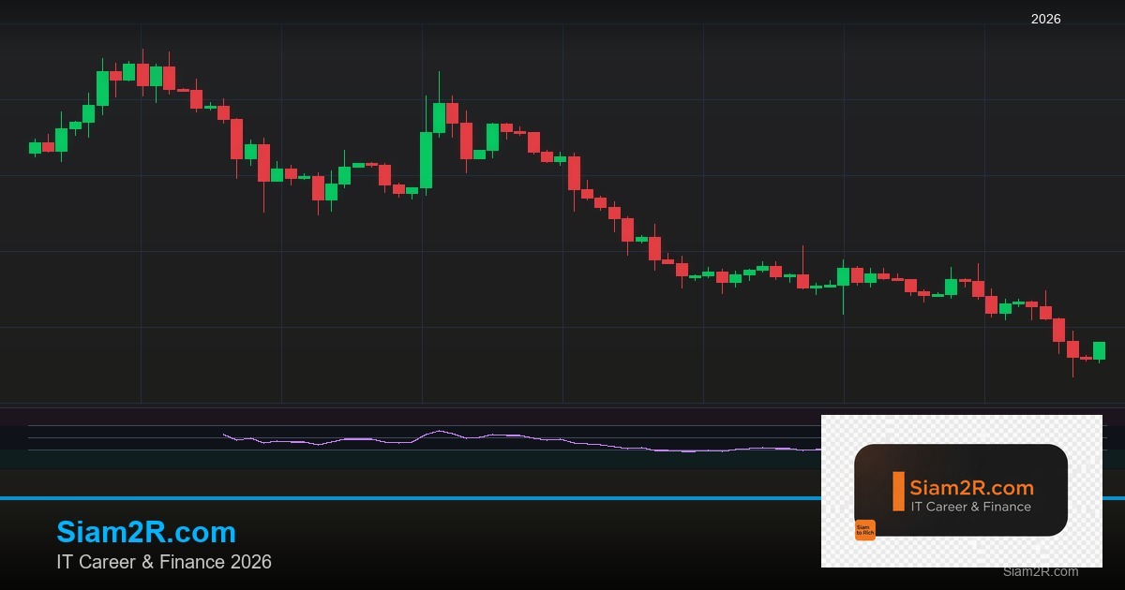Select the IT Career & Finance 2026 subtitle

click(x=164, y=562)
